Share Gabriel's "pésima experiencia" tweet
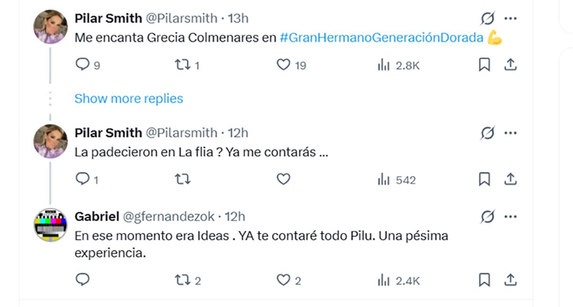573x307 pixels. pyautogui.click(x=510, y=280)
